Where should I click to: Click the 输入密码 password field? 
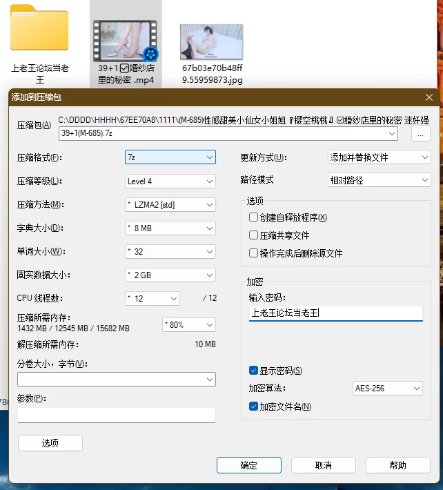click(336, 313)
